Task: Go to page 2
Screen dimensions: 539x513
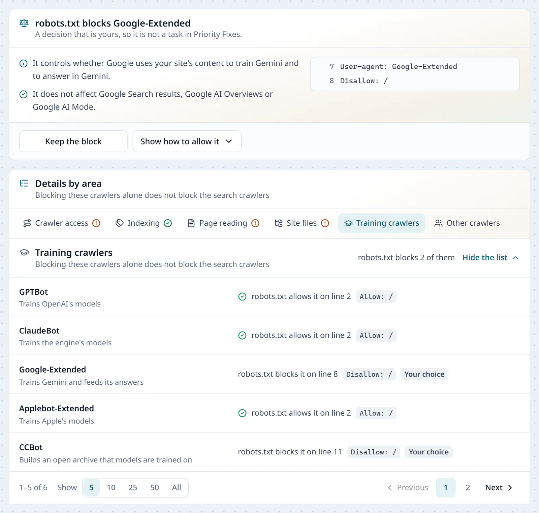Action: pos(468,488)
